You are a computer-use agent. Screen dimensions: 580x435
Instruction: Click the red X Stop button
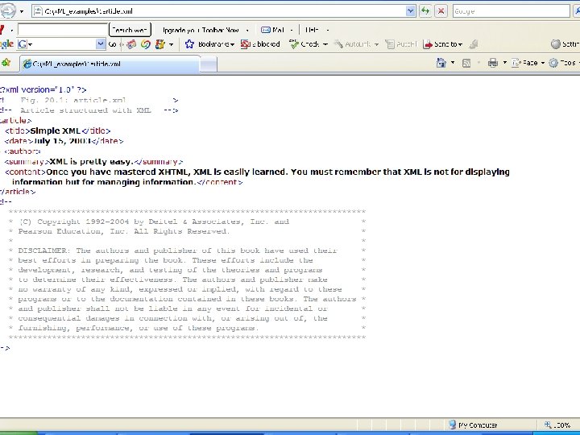click(441, 11)
